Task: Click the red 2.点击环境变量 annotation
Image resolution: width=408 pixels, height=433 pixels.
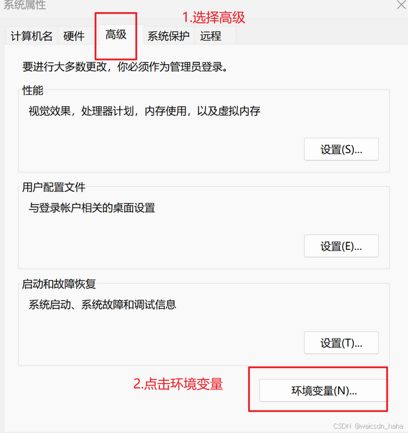Action: [178, 384]
